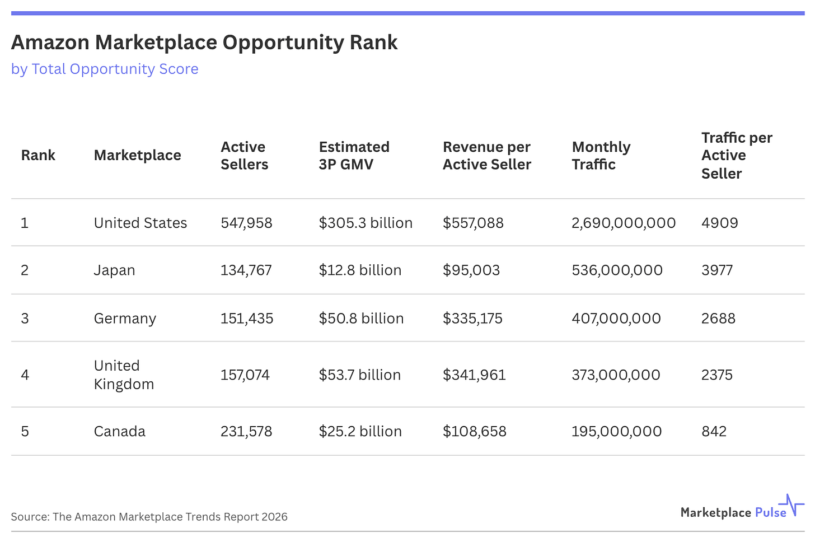The width and height of the screenshot is (815, 542).
Task: Select the '$305.3 billion' GMV value
Action: (x=366, y=222)
